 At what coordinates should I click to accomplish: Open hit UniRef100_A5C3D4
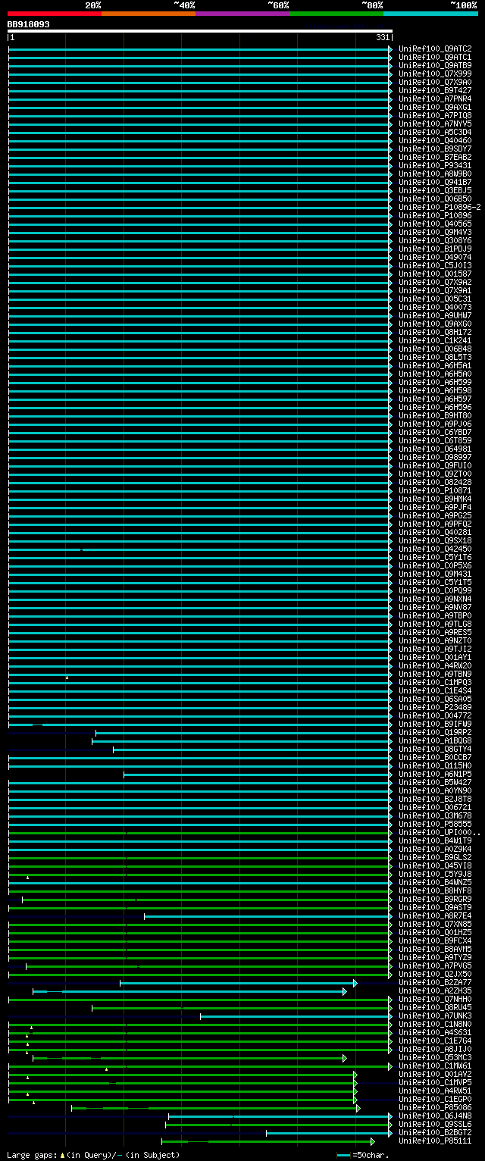[x=435, y=133]
